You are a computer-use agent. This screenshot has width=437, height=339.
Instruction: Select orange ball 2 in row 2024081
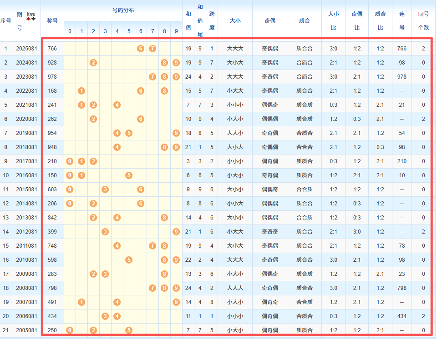tap(93, 63)
